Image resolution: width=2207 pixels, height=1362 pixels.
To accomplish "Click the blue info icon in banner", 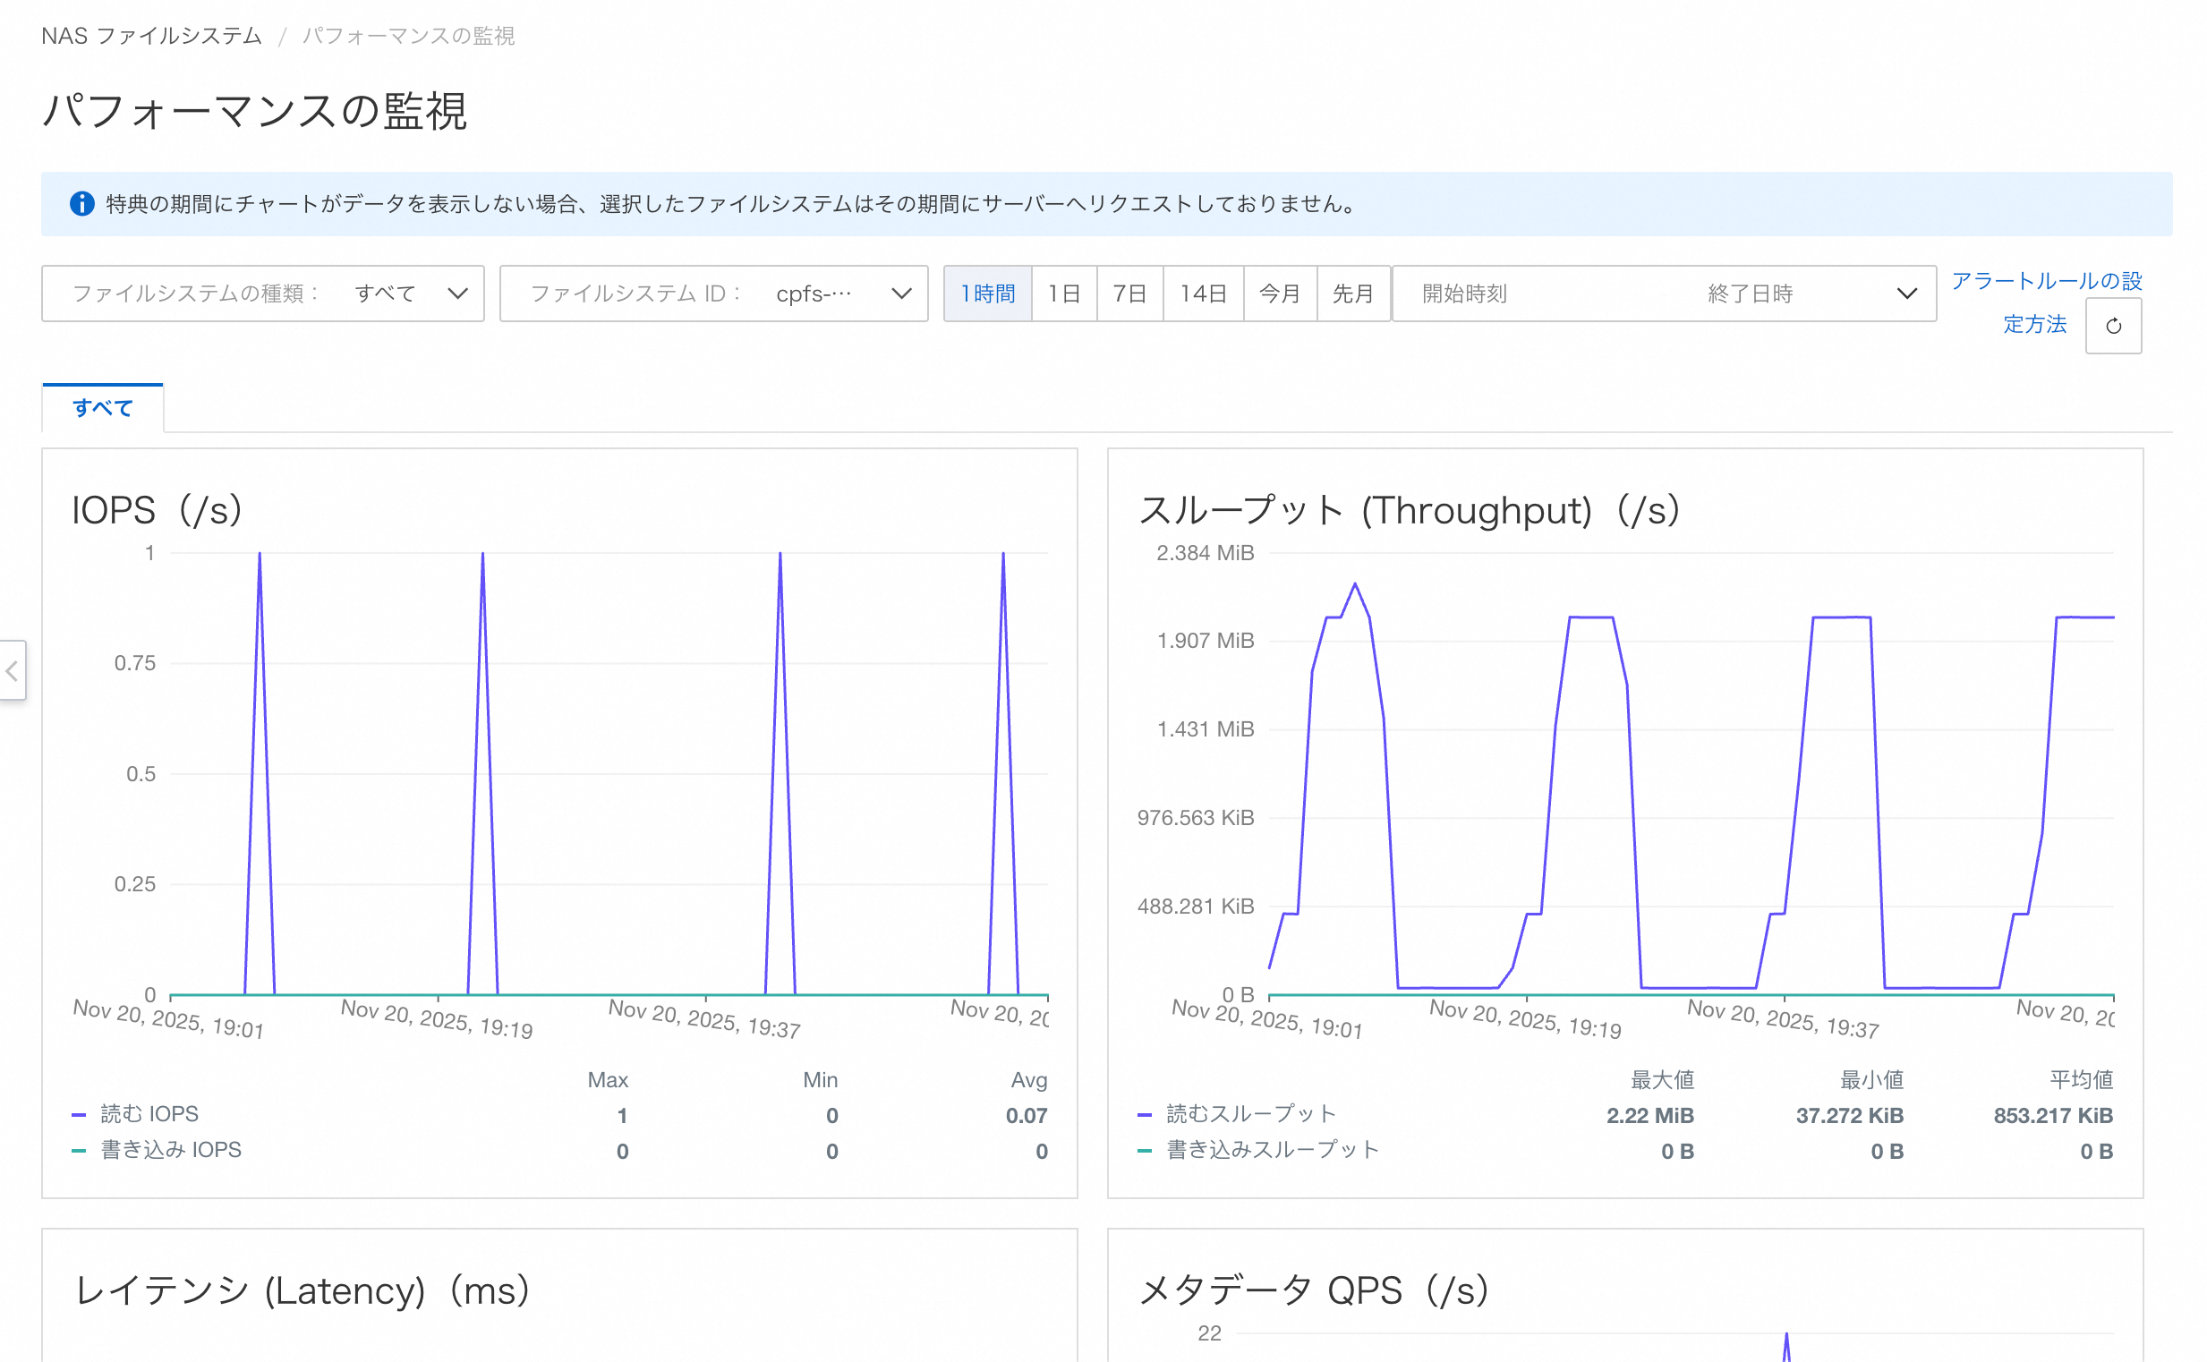I will point(82,203).
